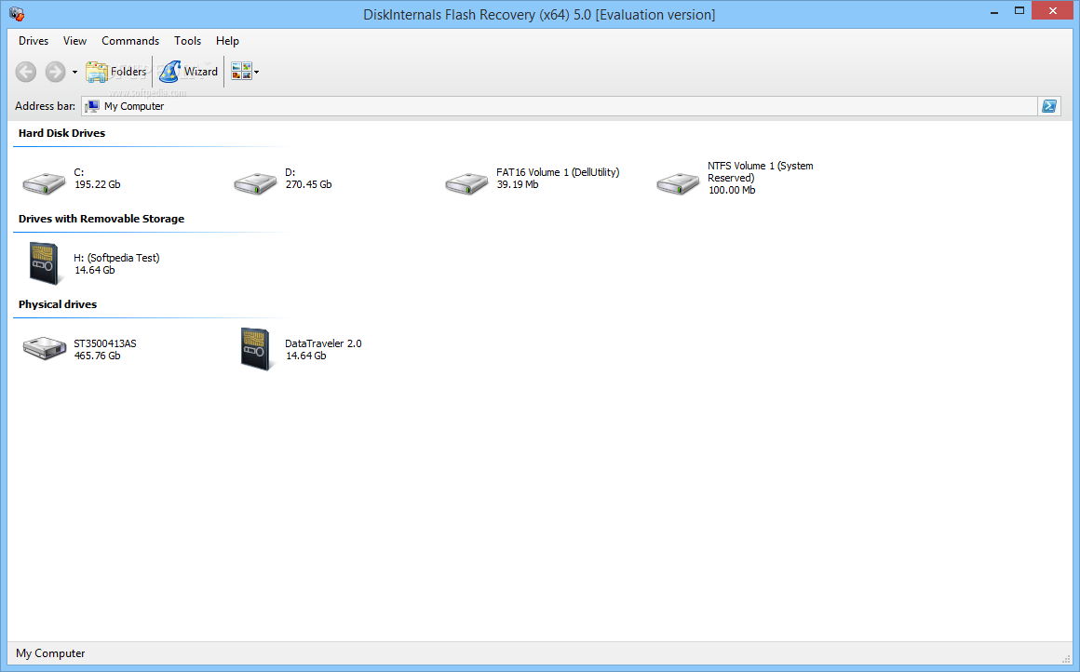
Task: Launch the recovery Wizard
Action: (x=189, y=72)
